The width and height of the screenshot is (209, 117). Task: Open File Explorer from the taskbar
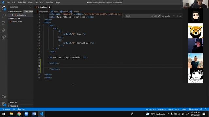(11, 114)
